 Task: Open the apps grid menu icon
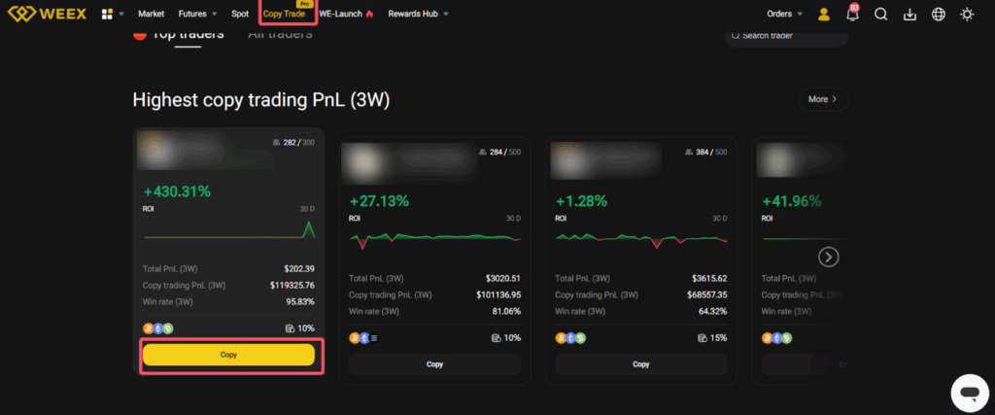[107, 15]
